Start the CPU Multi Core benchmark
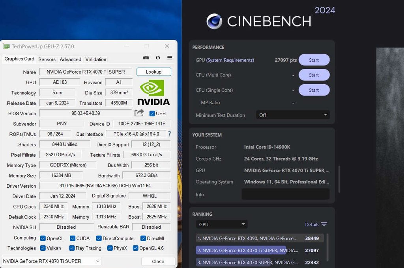Image resolution: width=404 pixels, height=268 pixels. [x=314, y=75]
